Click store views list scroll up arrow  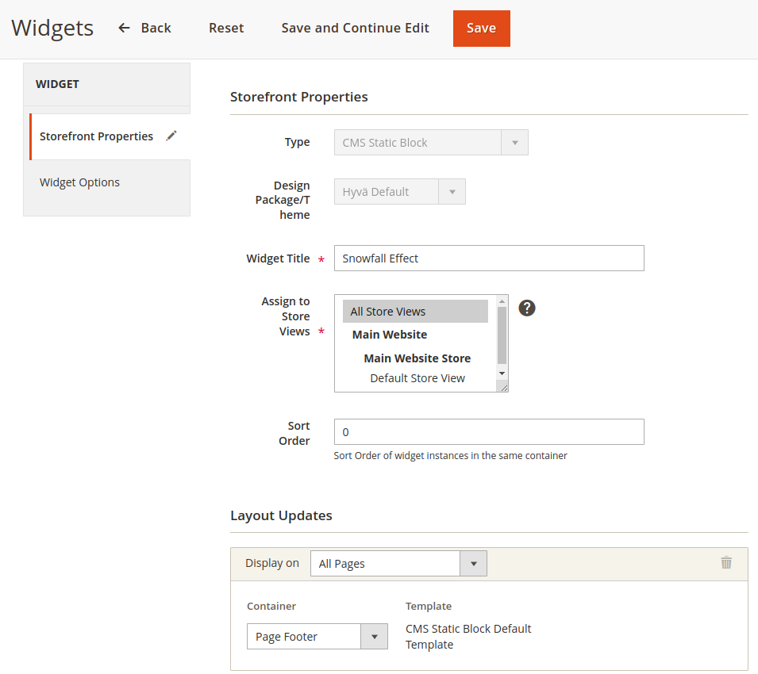tap(502, 301)
